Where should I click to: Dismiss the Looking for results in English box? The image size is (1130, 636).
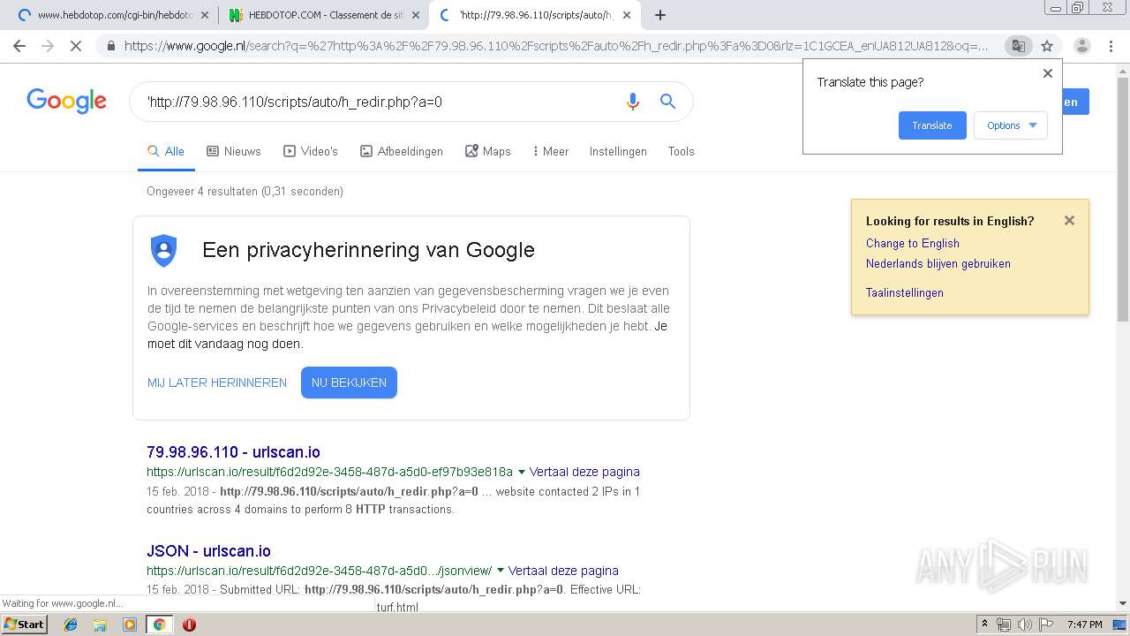tap(1069, 221)
